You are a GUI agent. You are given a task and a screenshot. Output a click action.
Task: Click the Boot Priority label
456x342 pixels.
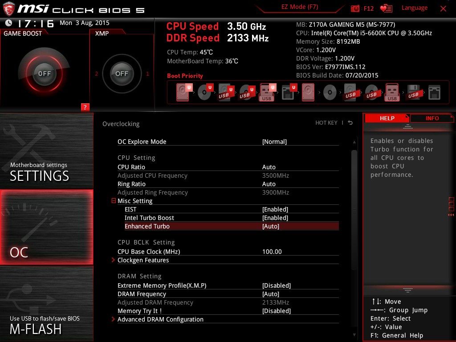pyautogui.click(x=185, y=76)
